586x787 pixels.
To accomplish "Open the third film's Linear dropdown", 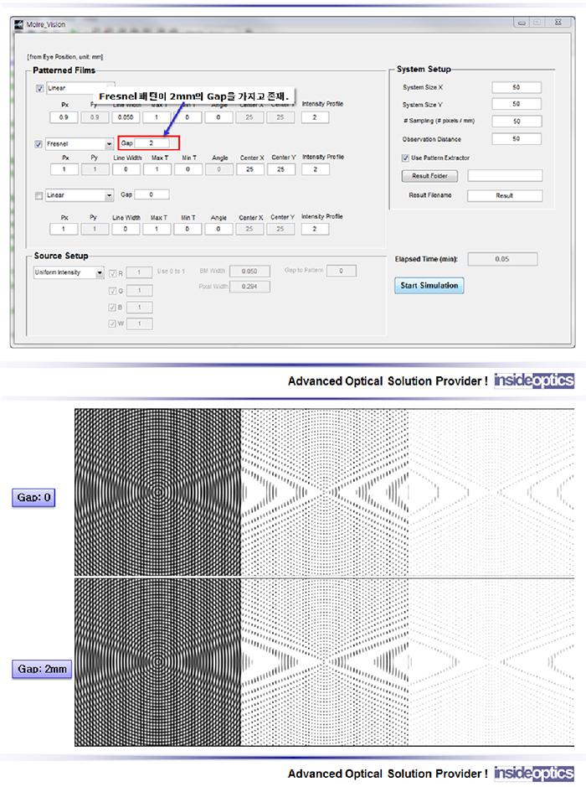I will pyautogui.click(x=109, y=195).
